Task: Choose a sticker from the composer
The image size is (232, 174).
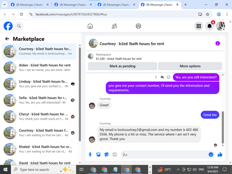Action: (x=106, y=155)
